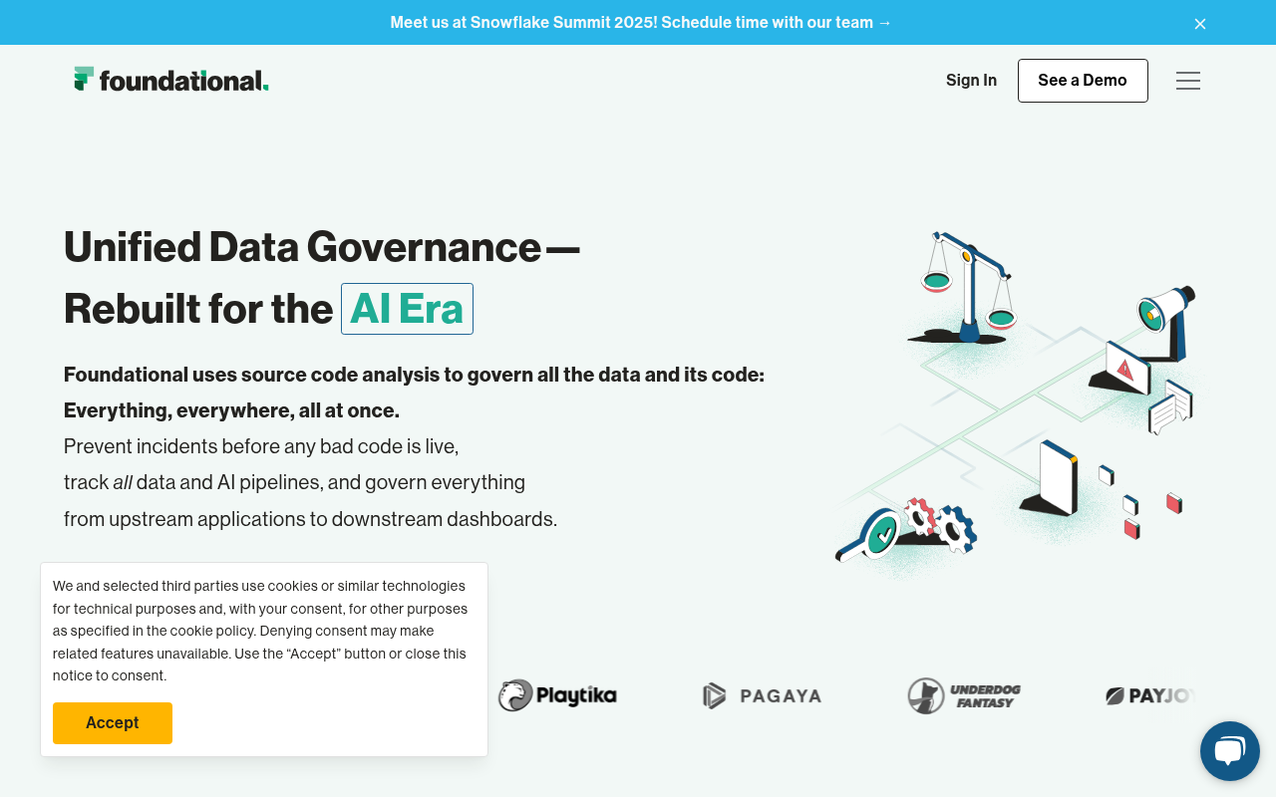Click the hero headline Unified Data Governance
Viewport: 1276px width, 797px height.
321,247
